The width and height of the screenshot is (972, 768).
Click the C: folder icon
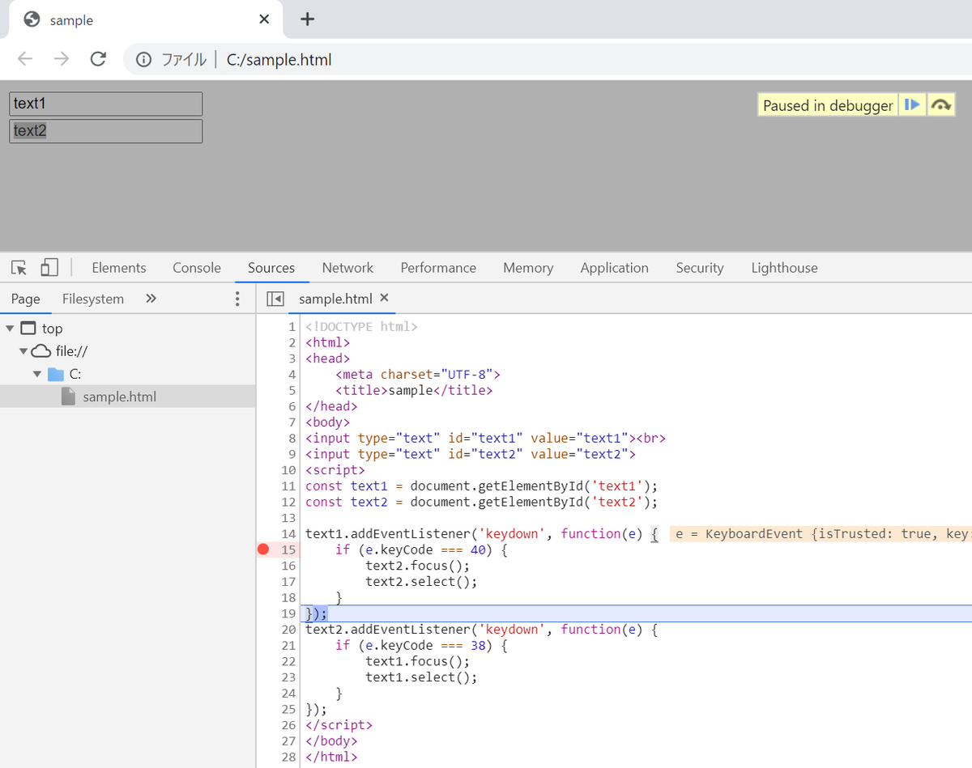(55, 374)
